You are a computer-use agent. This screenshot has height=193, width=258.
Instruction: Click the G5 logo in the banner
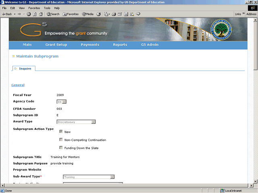(33, 29)
